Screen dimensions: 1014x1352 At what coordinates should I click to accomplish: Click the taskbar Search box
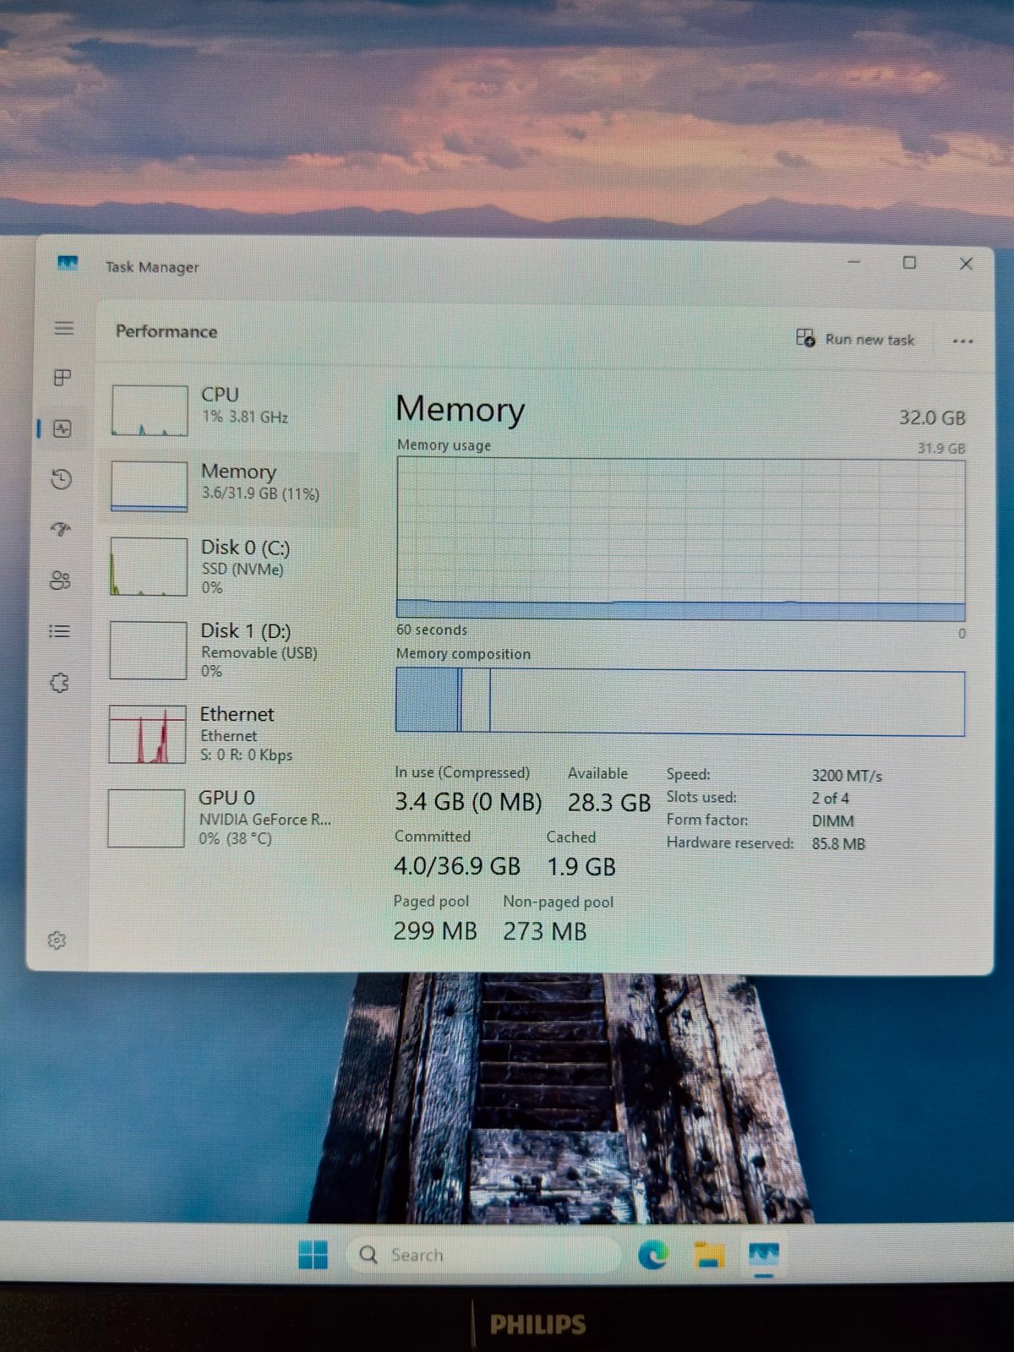pyautogui.click(x=482, y=1255)
